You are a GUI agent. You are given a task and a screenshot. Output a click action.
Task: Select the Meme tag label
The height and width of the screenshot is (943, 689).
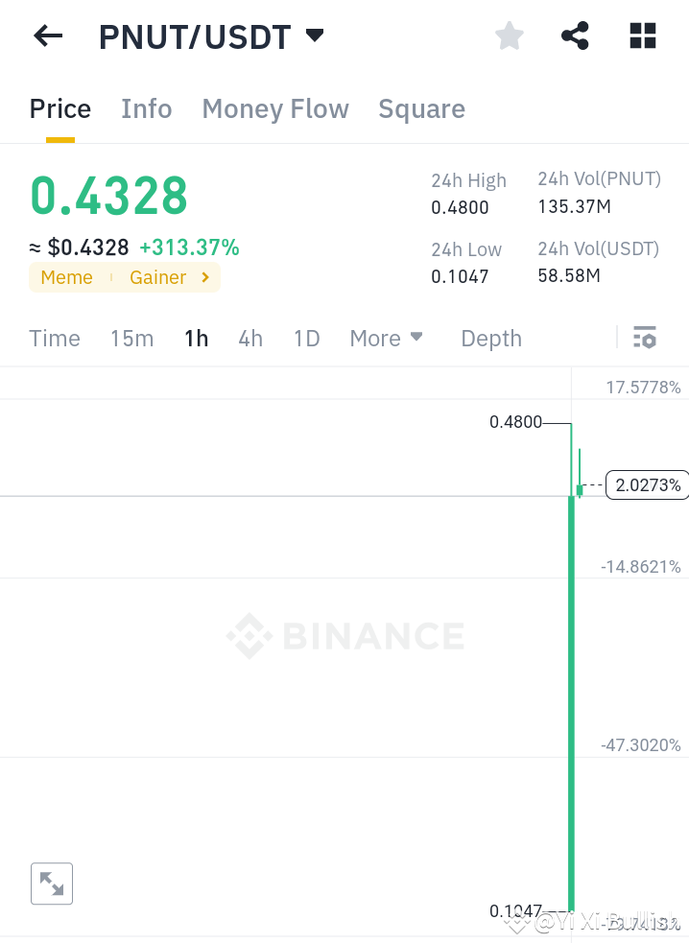click(x=66, y=277)
